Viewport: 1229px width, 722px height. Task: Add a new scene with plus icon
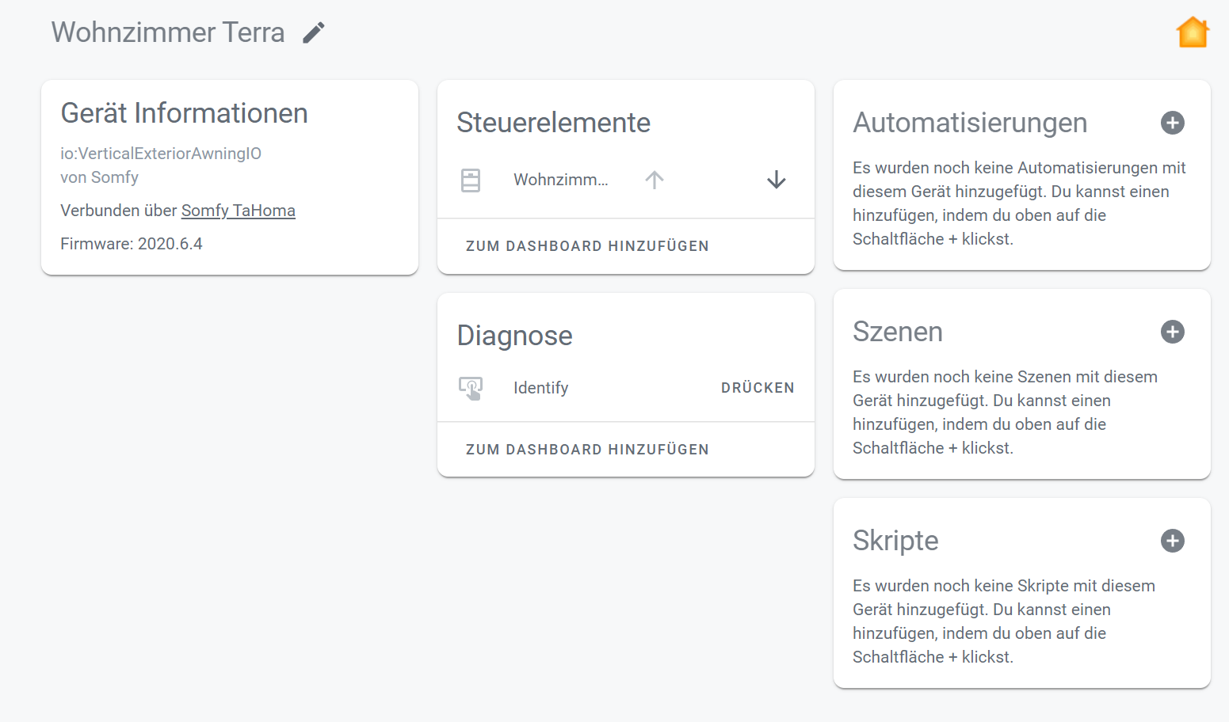point(1173,332)
